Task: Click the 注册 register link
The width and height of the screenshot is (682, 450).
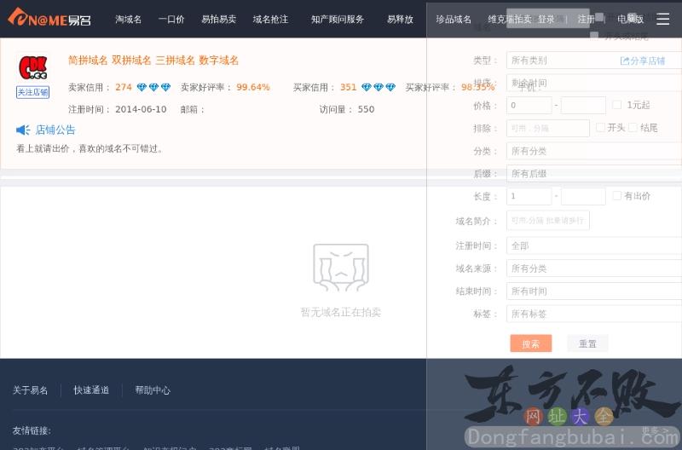Action: coord(586,19)
